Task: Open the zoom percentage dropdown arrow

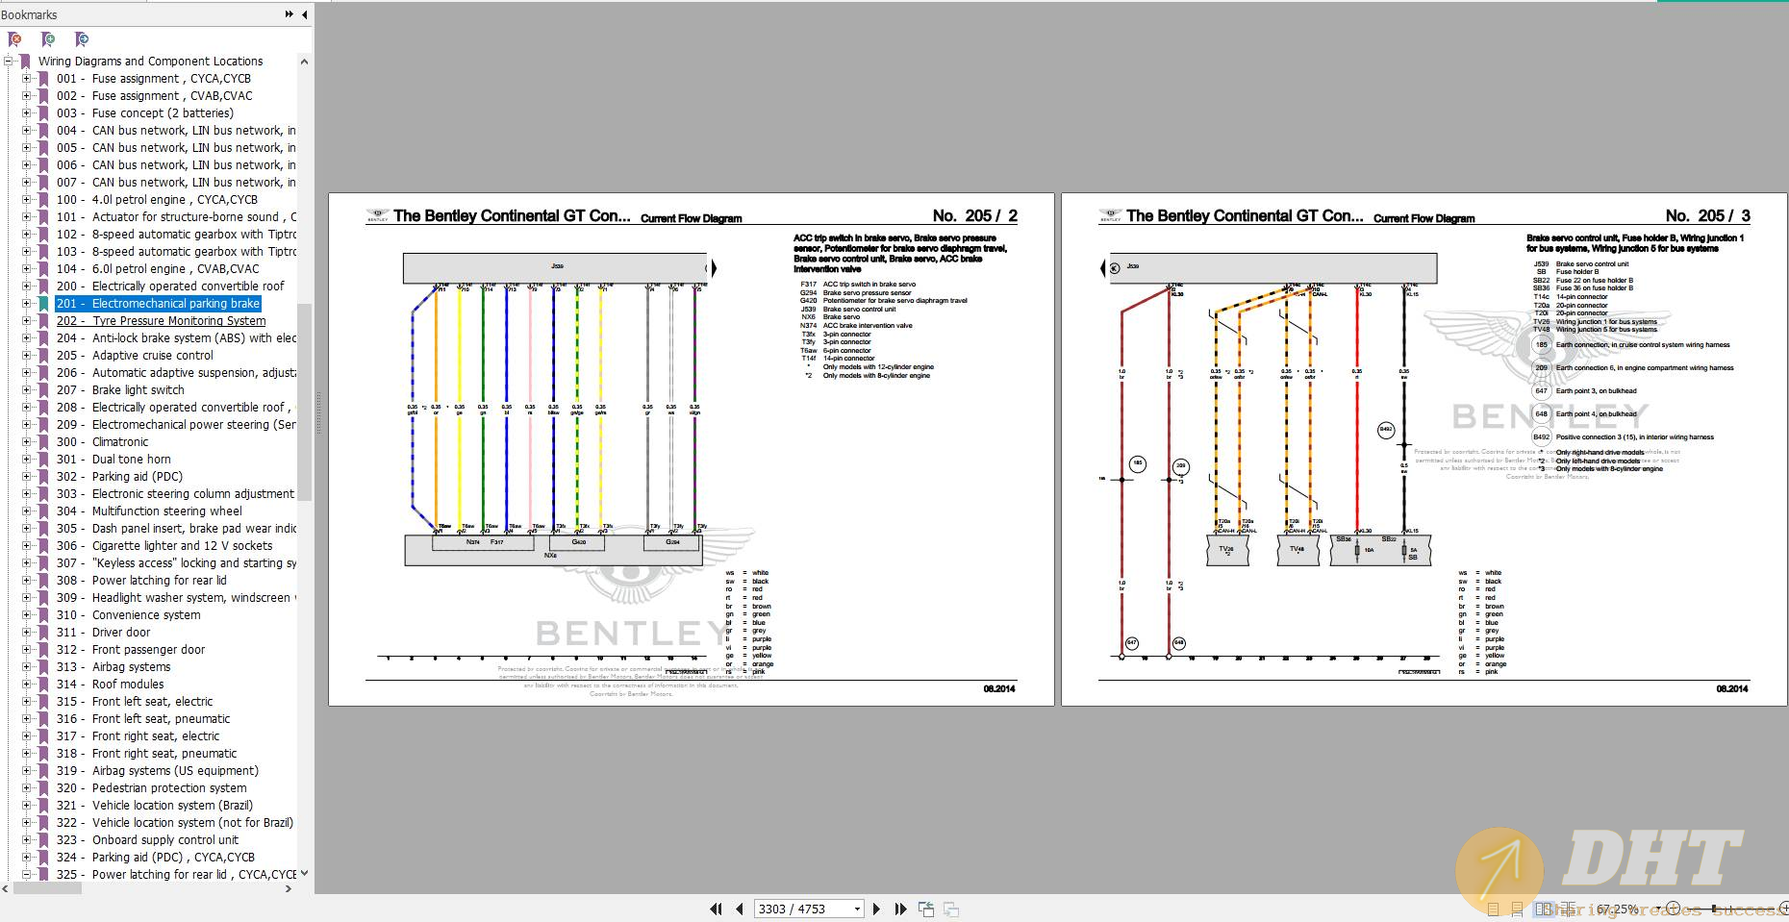Action: (1658, 908)
